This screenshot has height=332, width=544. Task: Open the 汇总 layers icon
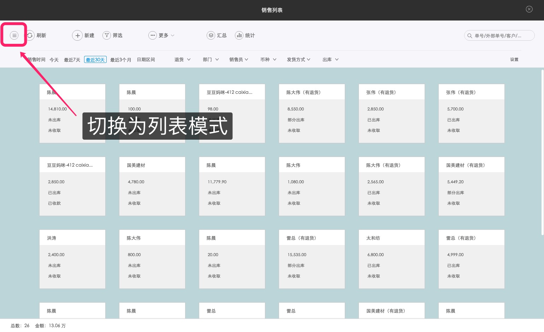tap(211, 35)
